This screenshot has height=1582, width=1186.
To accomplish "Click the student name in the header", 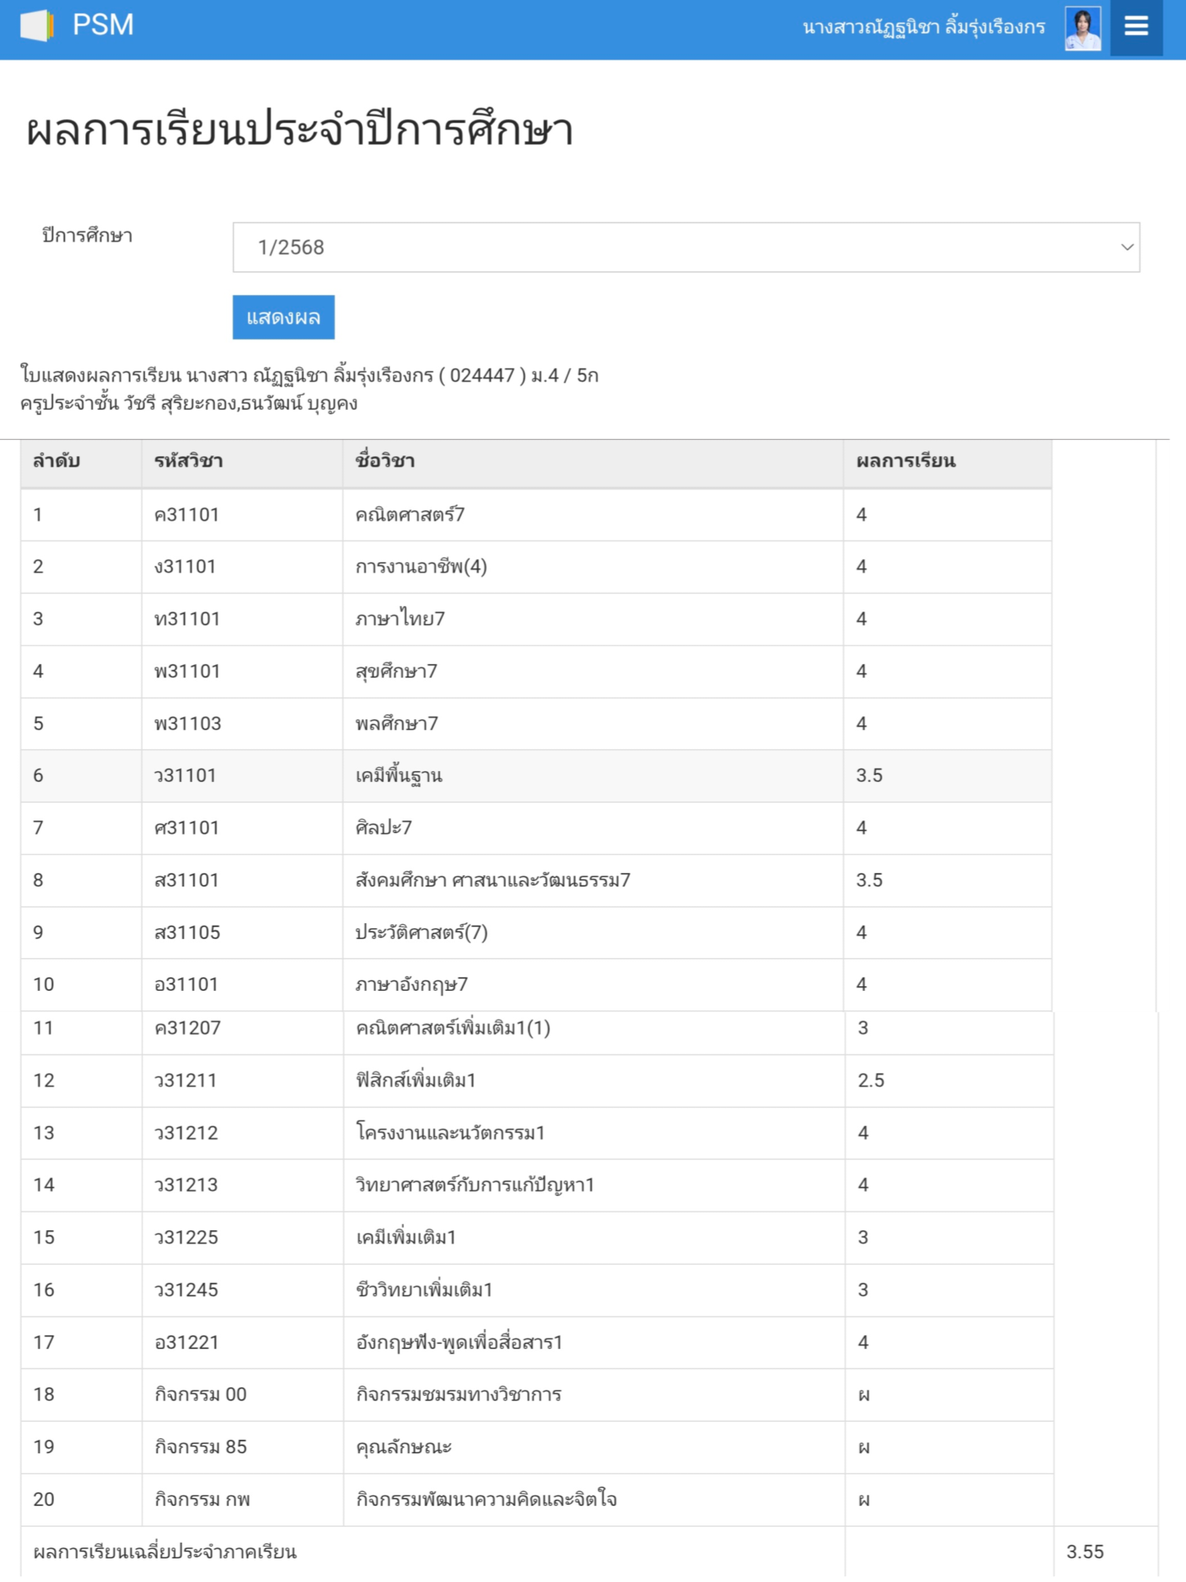I will [x=923, y=28].
